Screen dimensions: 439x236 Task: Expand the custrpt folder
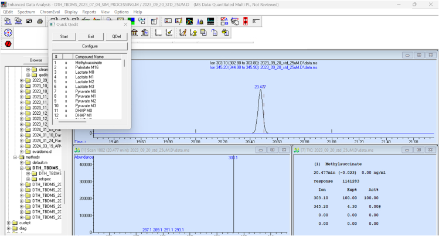(8, 223)
